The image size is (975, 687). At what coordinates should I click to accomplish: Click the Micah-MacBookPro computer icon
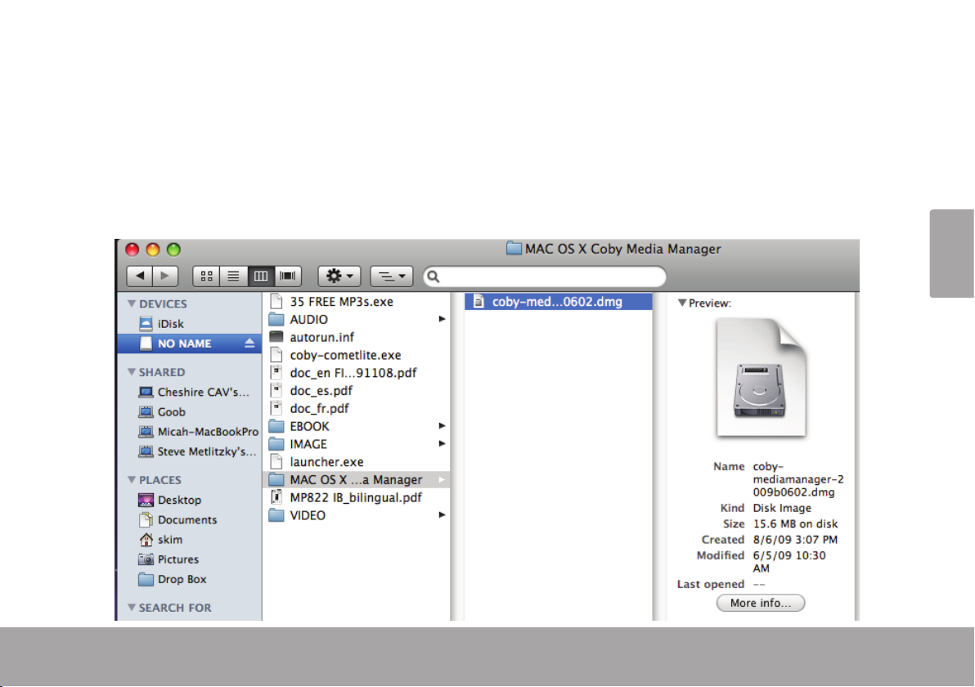pyautogui.click(x=146, y=432)
